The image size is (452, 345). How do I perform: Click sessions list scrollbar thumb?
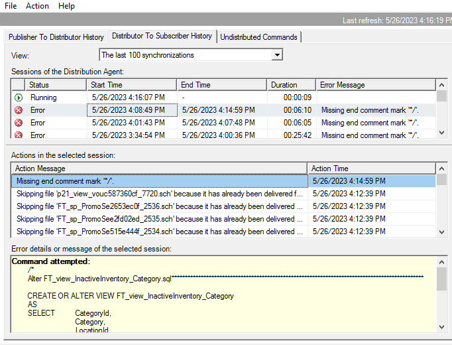[441, 96]
